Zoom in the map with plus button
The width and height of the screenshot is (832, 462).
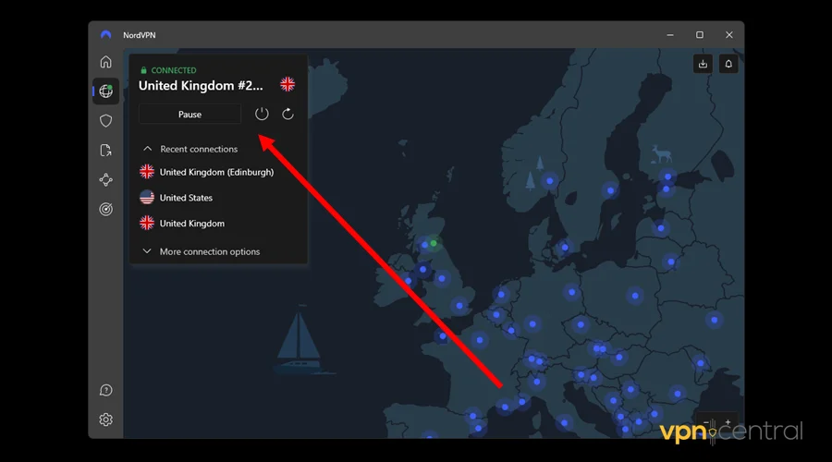[x=728, y=423]
